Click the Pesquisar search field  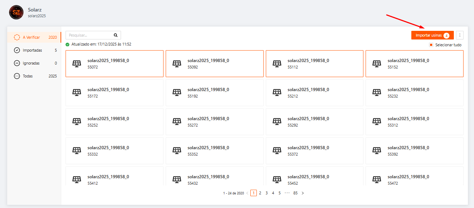pyautogui.click(x=89, y=35)
